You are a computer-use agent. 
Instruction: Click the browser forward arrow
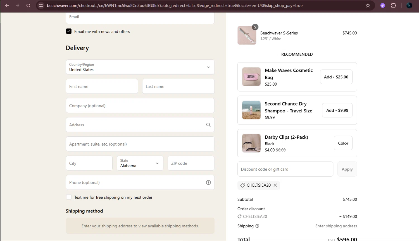[x=18, y=5]
